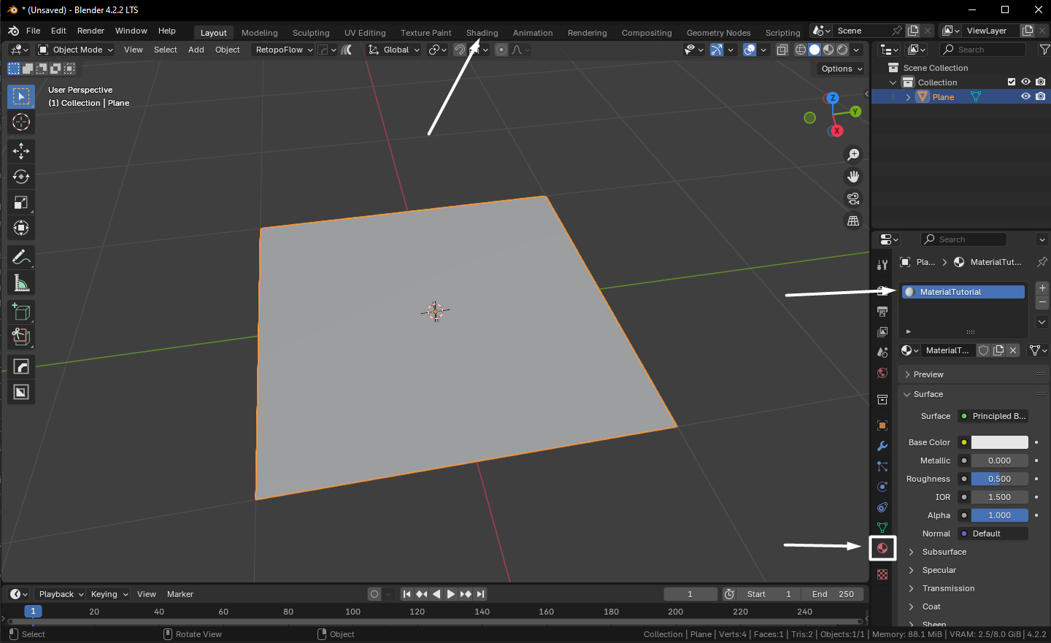Select the Move tool in the toolbar
The height and width of the screenshot is (643, 1051).
(x=21, y=151)
